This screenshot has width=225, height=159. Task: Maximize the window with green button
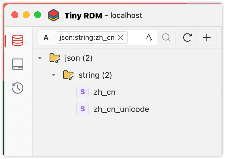(x=38, y=15)
